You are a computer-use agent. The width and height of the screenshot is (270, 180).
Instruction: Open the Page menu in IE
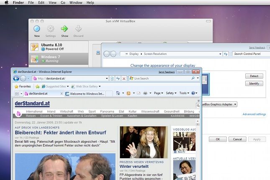click(x=158, y=93)
